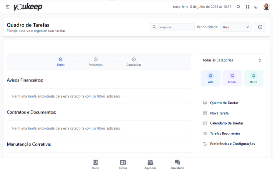The image size is (273, 171).
Task: Click the date and time text in header
Action: pos(202,7)
